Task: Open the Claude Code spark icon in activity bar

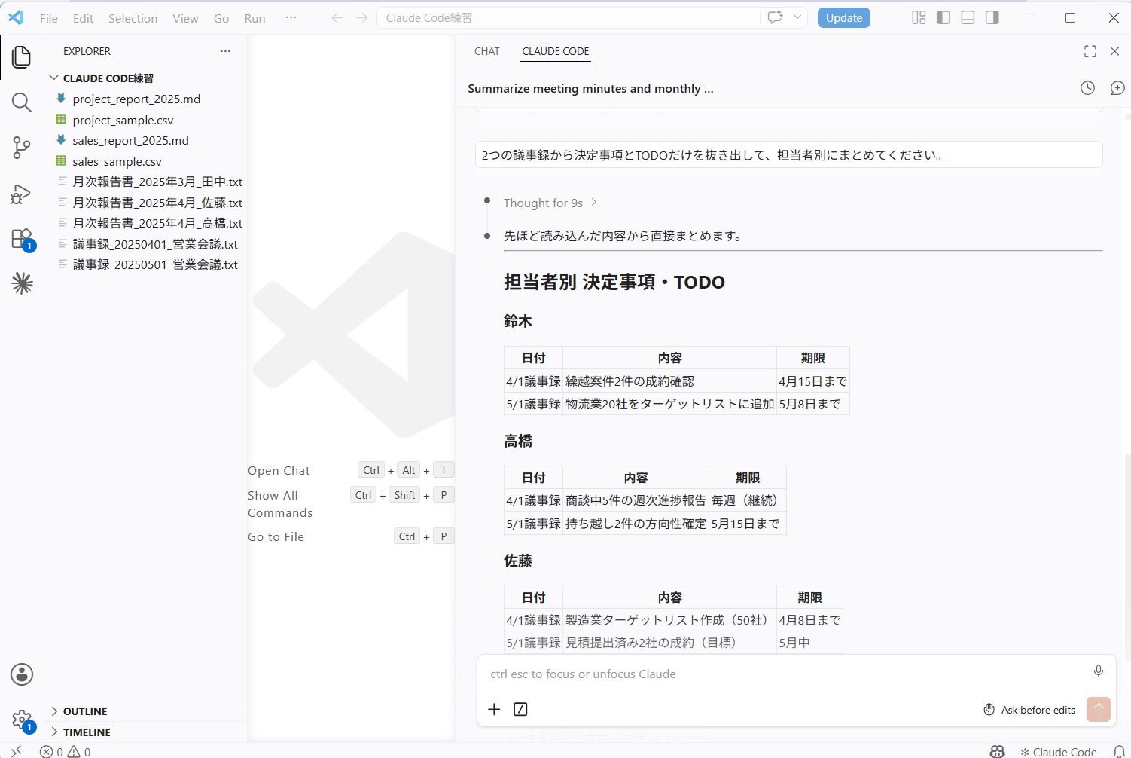Action: 22,283
